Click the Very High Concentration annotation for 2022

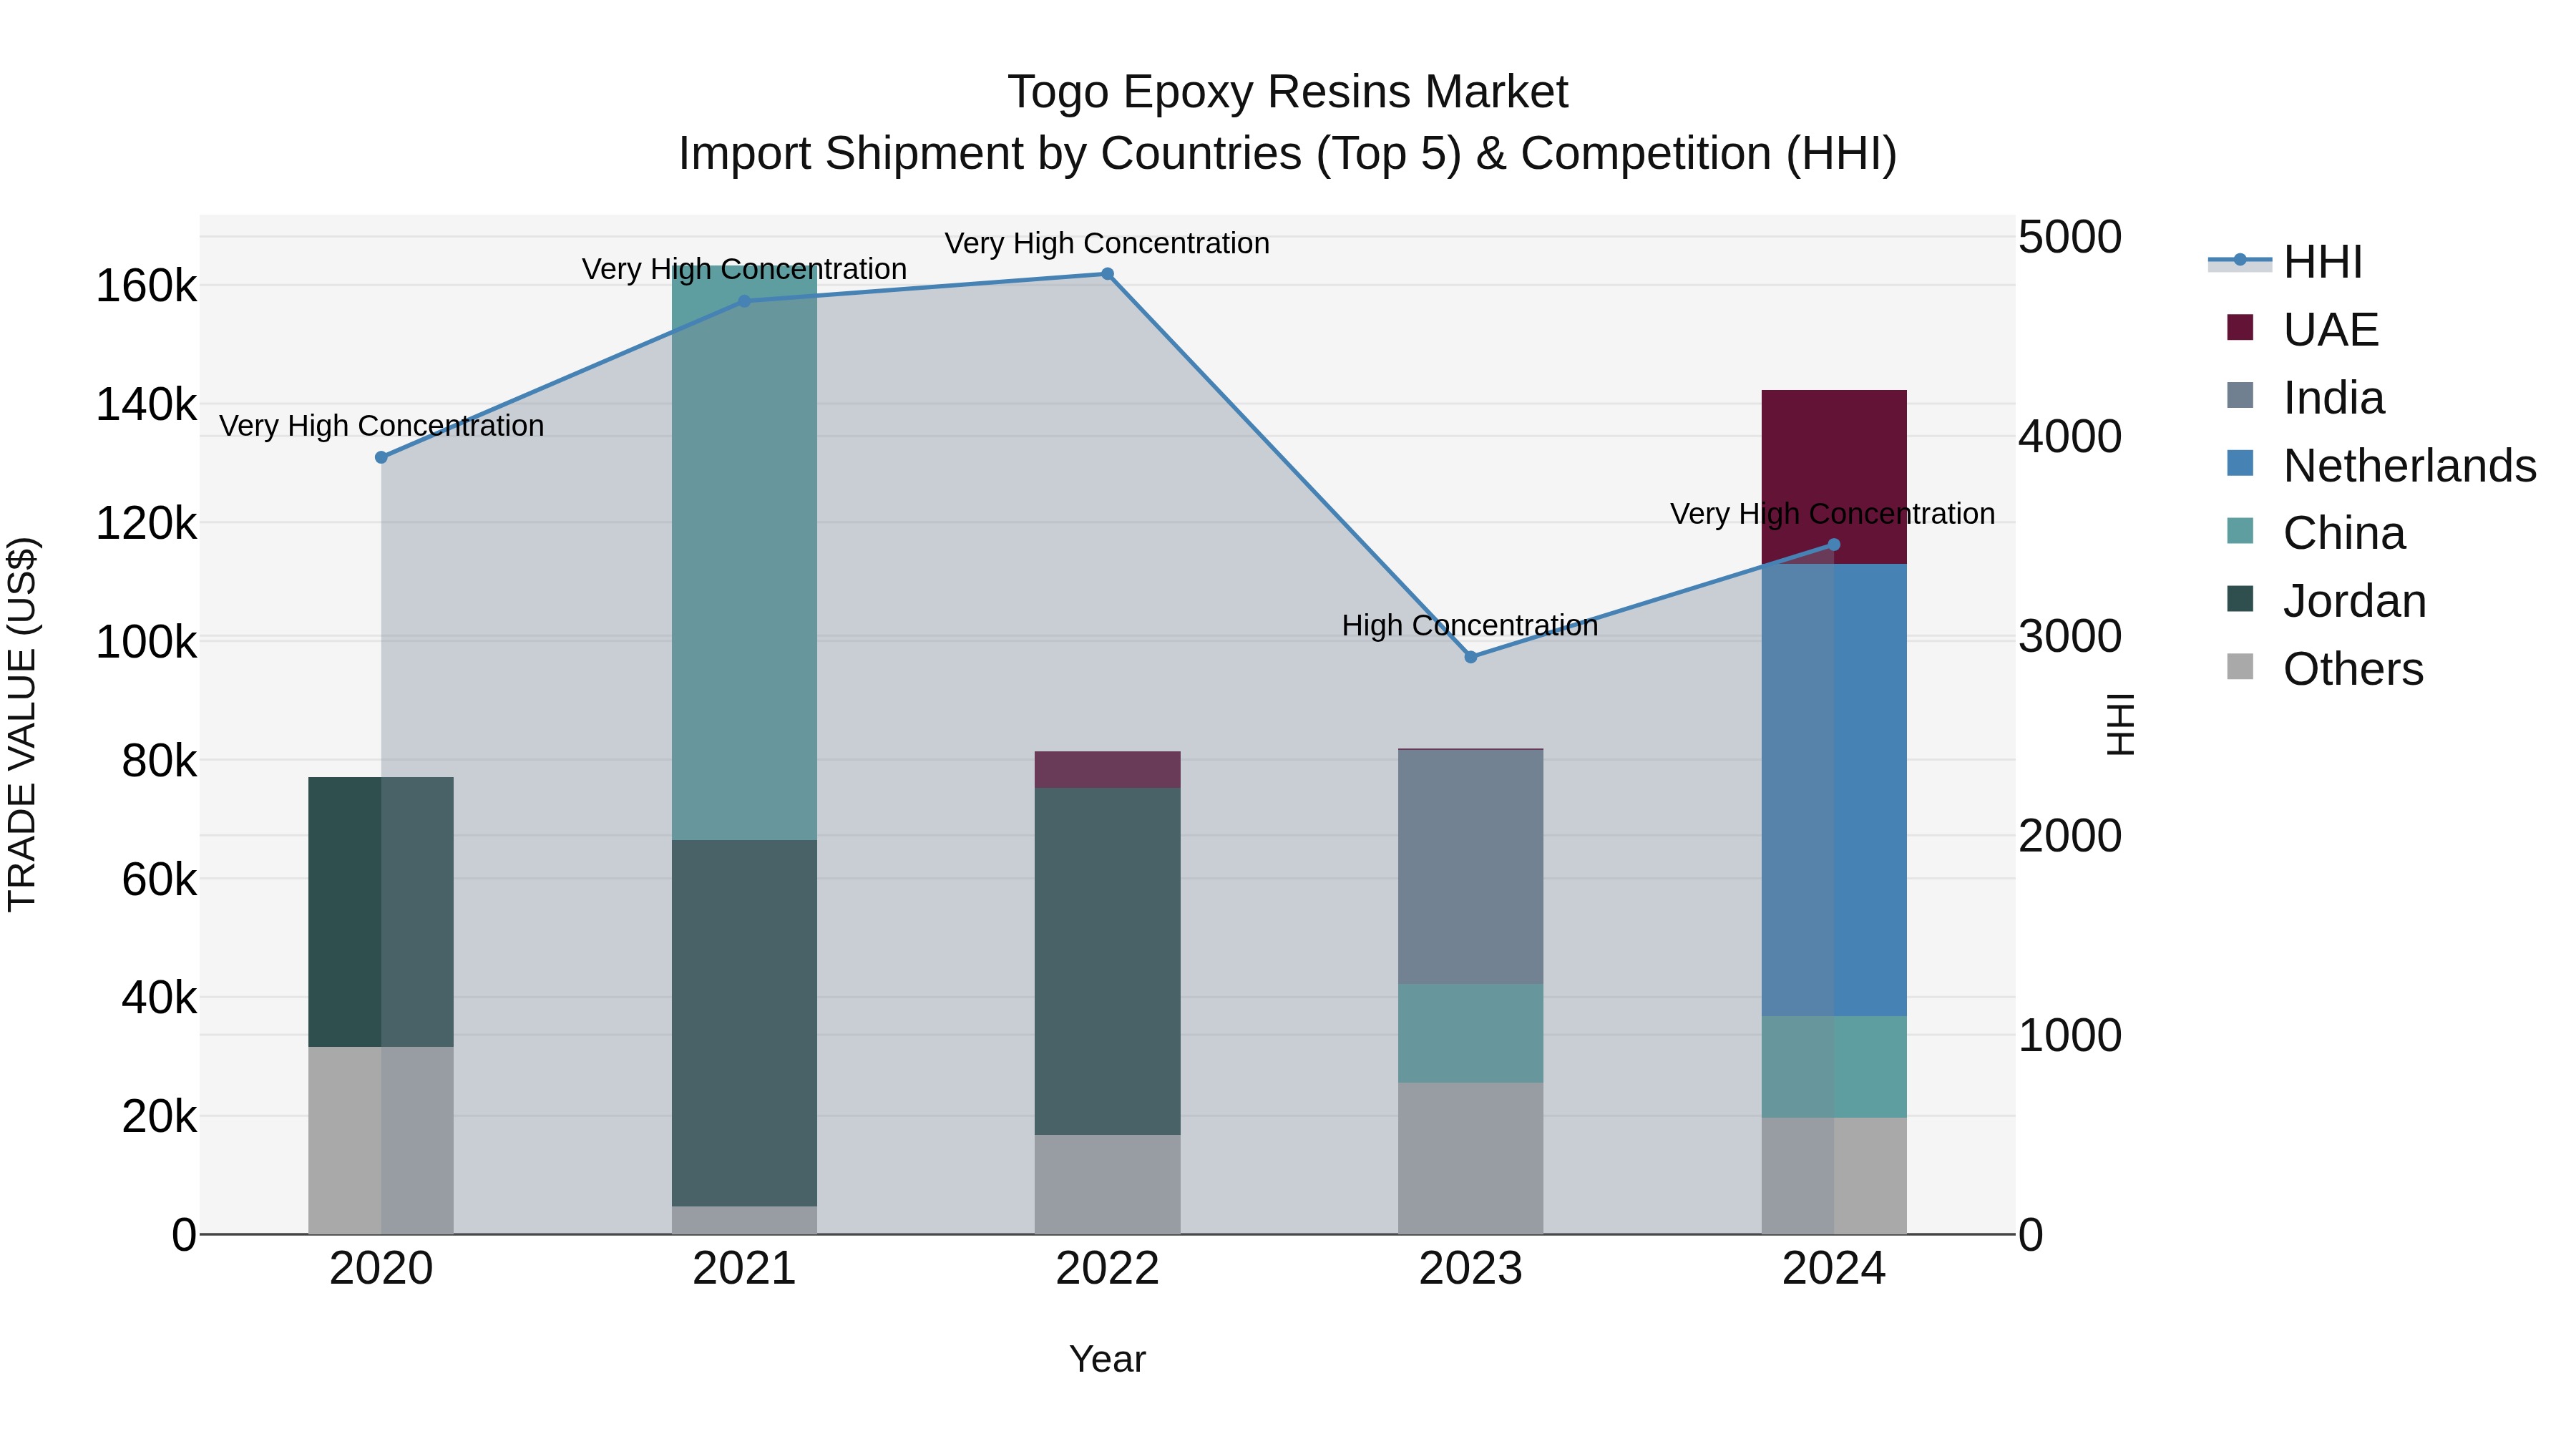click(1107, 244)
